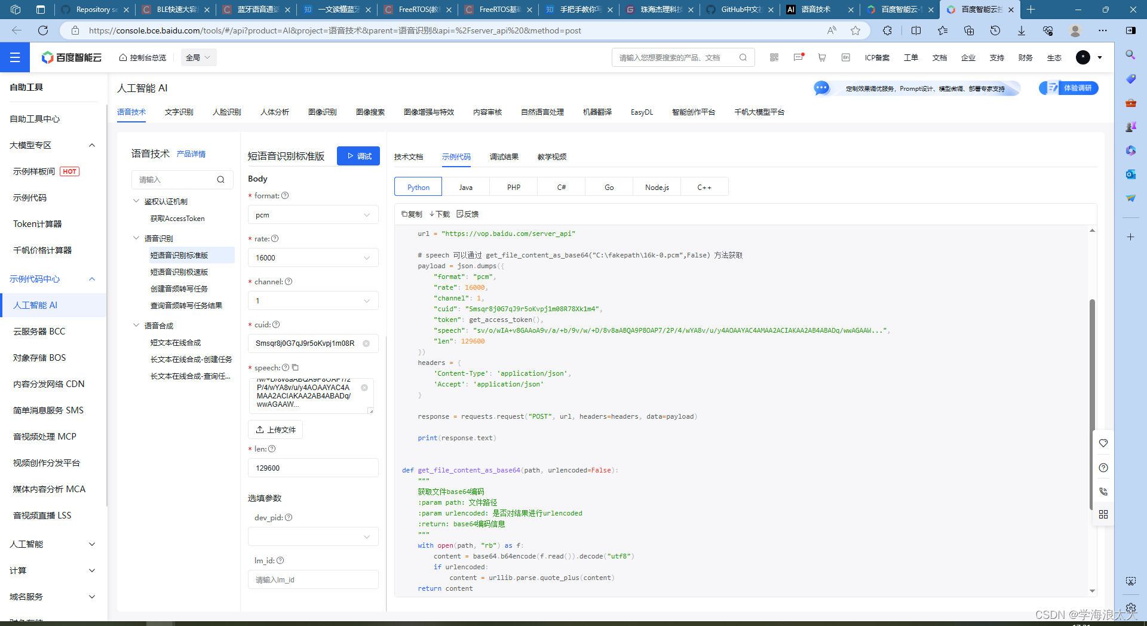The image size is (1147, 626).
Task: Click the search magnifier in header search box
Action: pyautogui.click(x=743, y=57)
